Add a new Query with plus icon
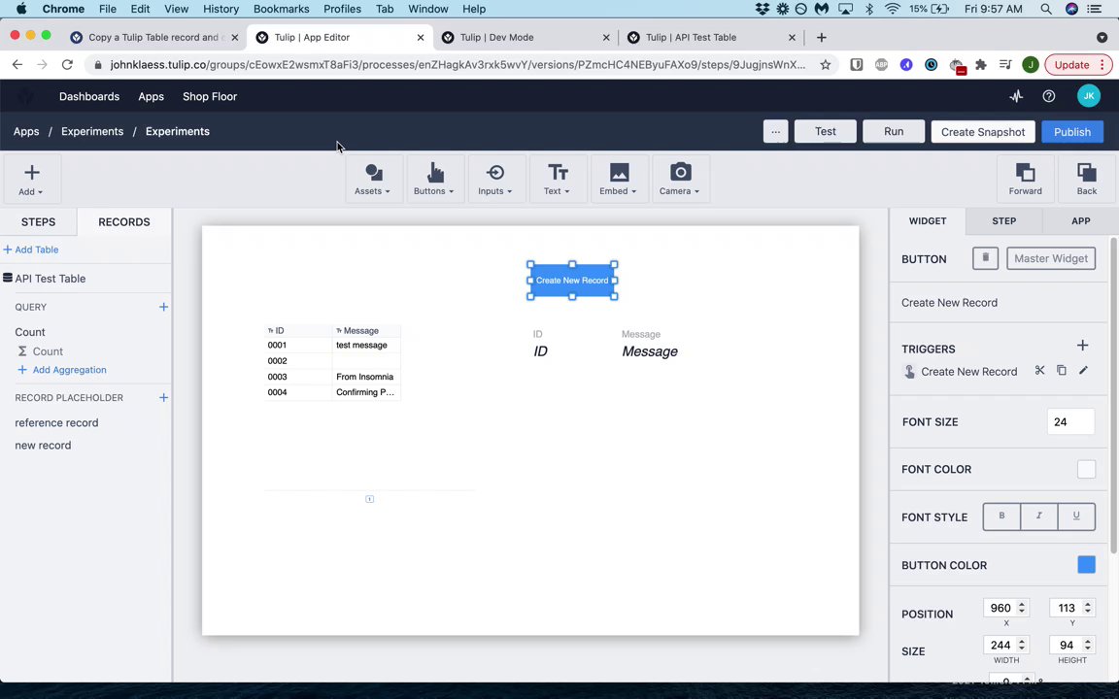This screenshot has width=1119, height=699. point(163,307)
